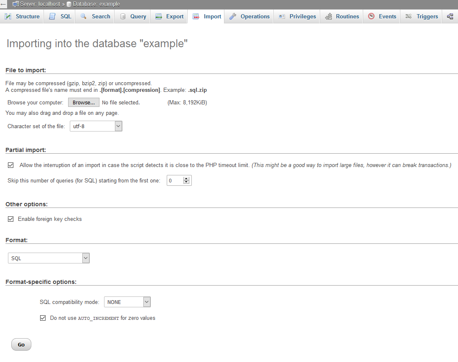Click the back arrow in the breadcrumb bar
Screen dimensions: 458x362
[x=3, y=4]
